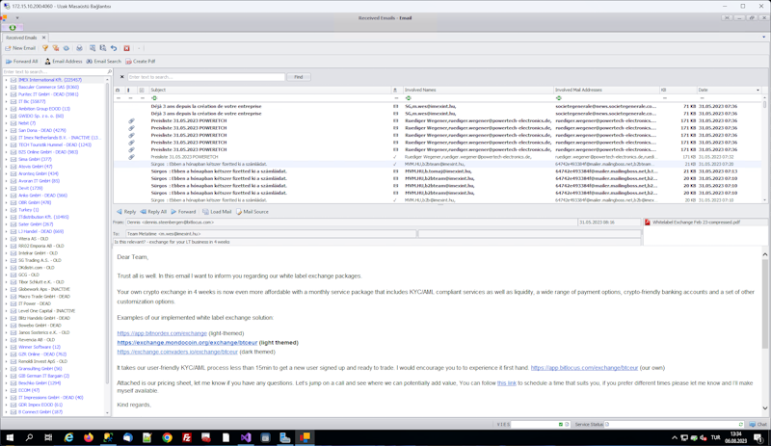Expand IMEX International Kft. folder

(x=7, y=80)
